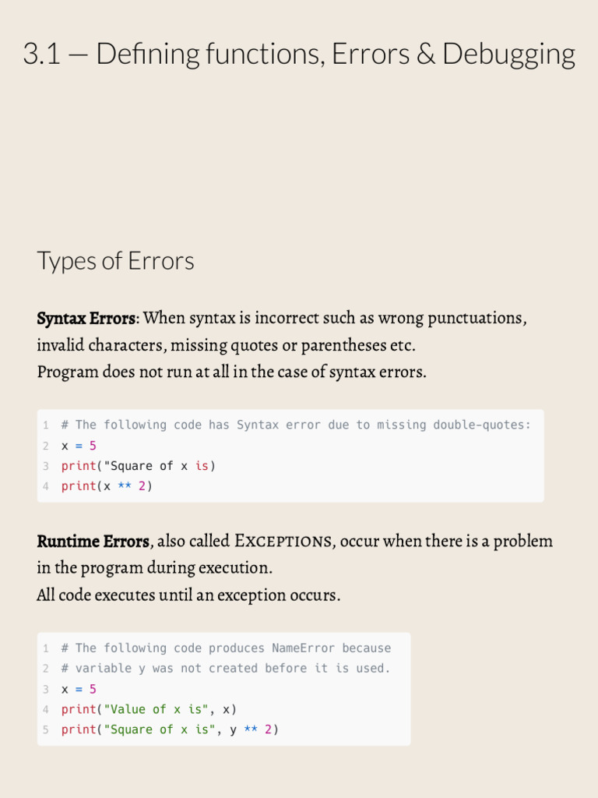Click the small-caps word "Exceptions"
The image size is (598, 798).
point(285,541)
